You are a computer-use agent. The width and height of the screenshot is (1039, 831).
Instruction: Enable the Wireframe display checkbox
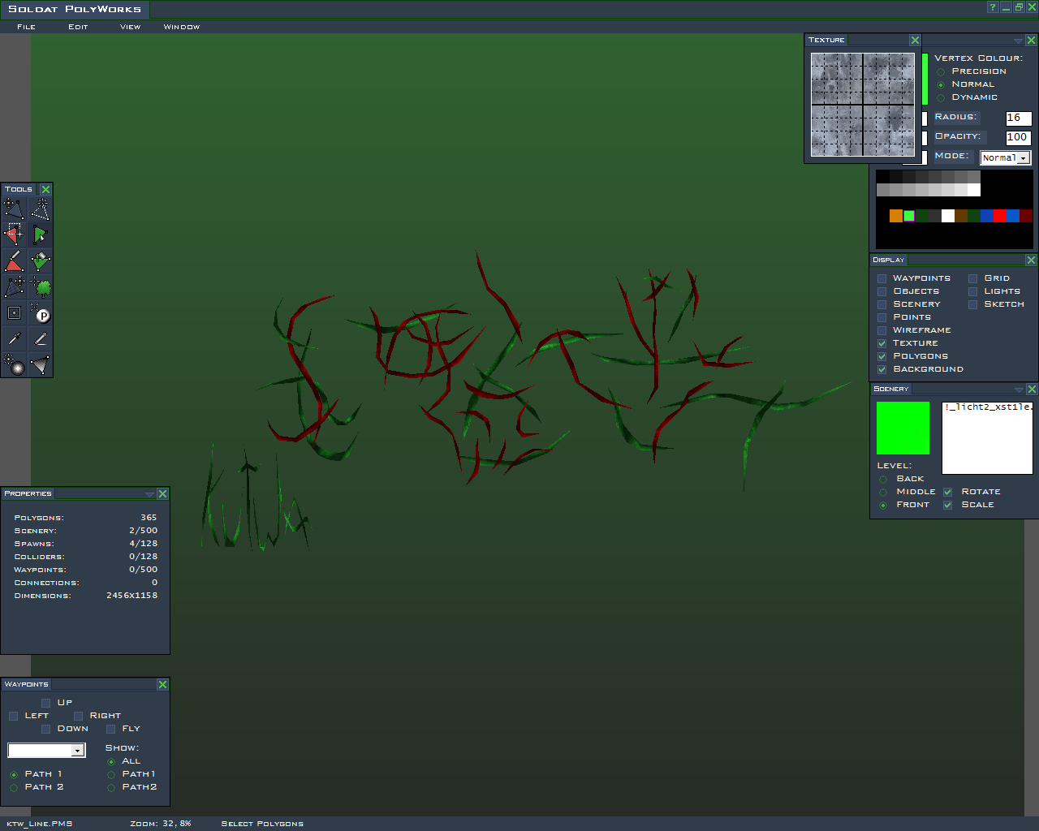coord(882,330)
